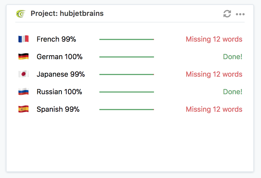Click the Project: hubjetbrains widget title

(x=67, y=13)
